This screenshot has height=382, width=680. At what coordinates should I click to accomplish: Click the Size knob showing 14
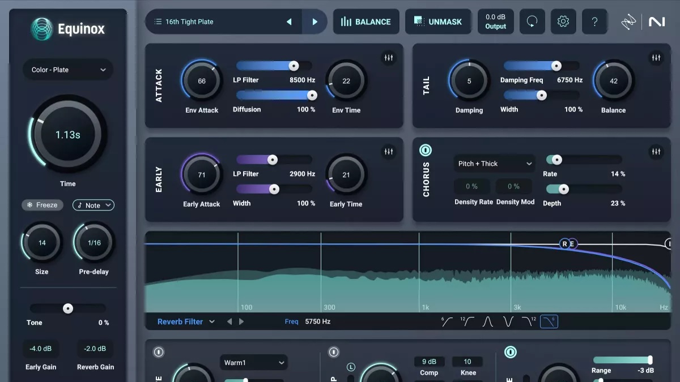[42, 243]
